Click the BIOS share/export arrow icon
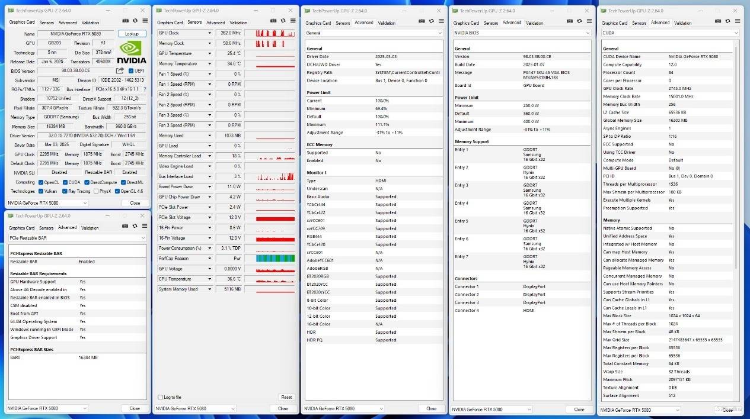 [120, 70]
